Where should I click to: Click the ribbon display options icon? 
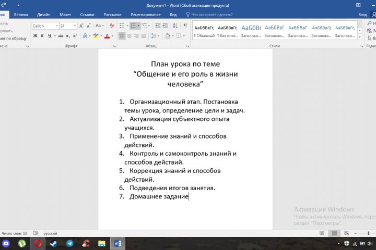coord(358,5)
